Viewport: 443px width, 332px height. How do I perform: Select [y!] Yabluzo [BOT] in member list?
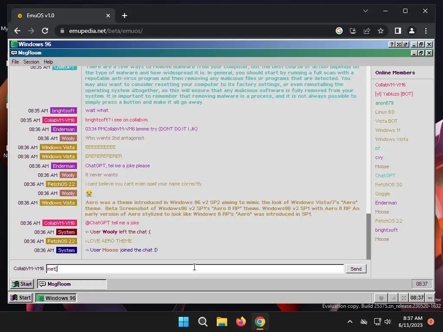tap(394, 94)
